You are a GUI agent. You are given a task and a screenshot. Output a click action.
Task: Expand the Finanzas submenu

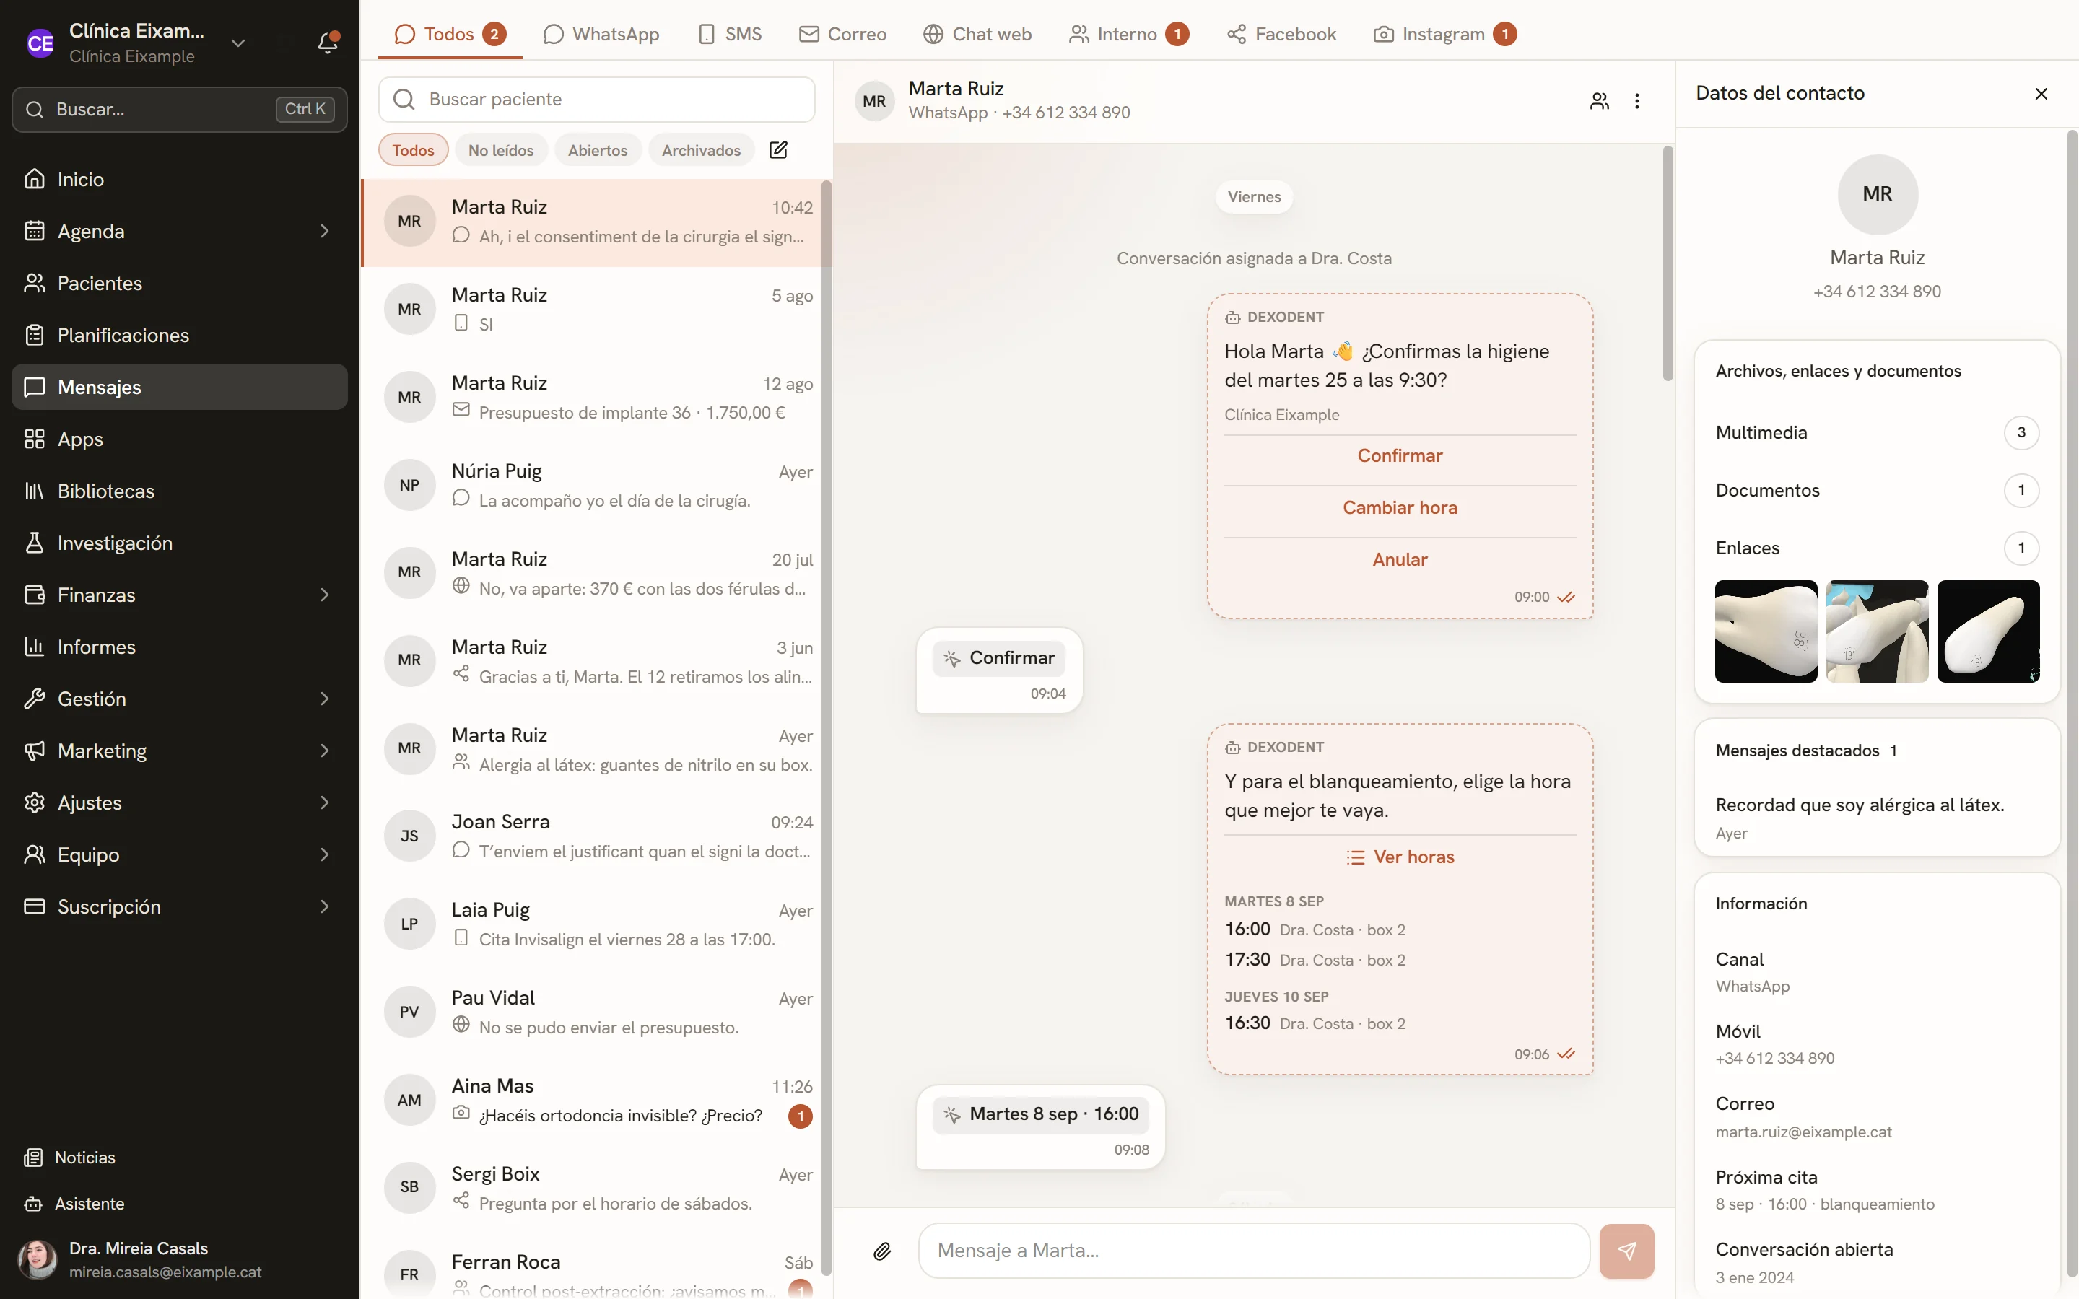[x=325, y=595]
